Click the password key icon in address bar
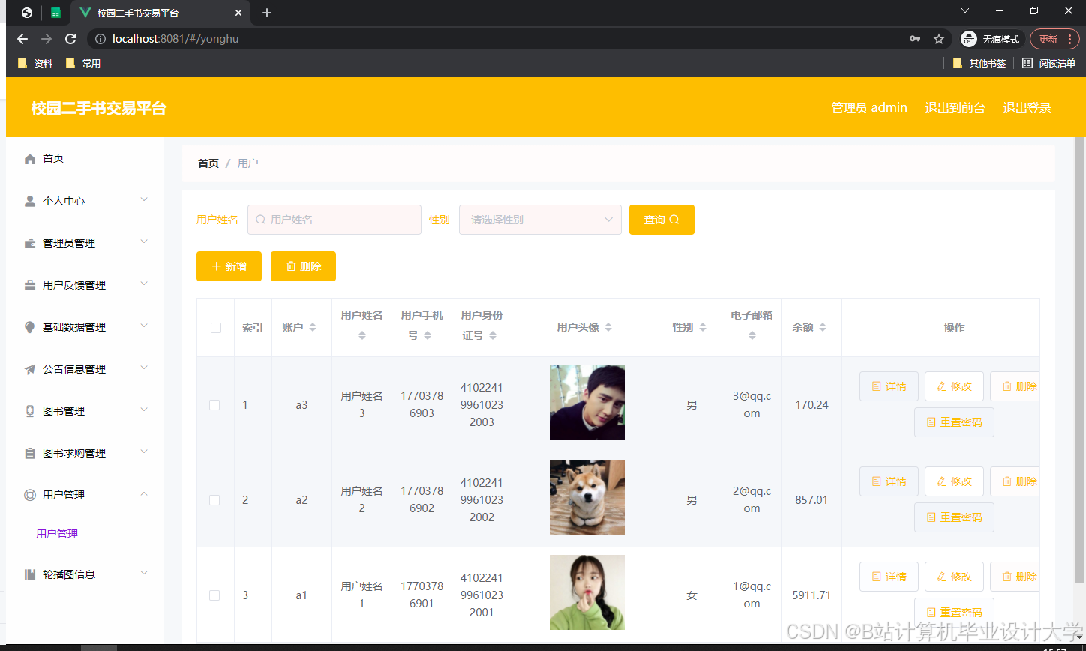 (x=914, y=39)
